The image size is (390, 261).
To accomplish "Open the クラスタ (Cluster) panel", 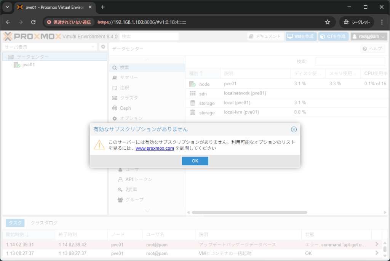I will [x=129, y=98].
